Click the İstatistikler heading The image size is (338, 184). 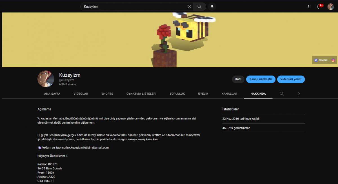[x=231, y=109]
